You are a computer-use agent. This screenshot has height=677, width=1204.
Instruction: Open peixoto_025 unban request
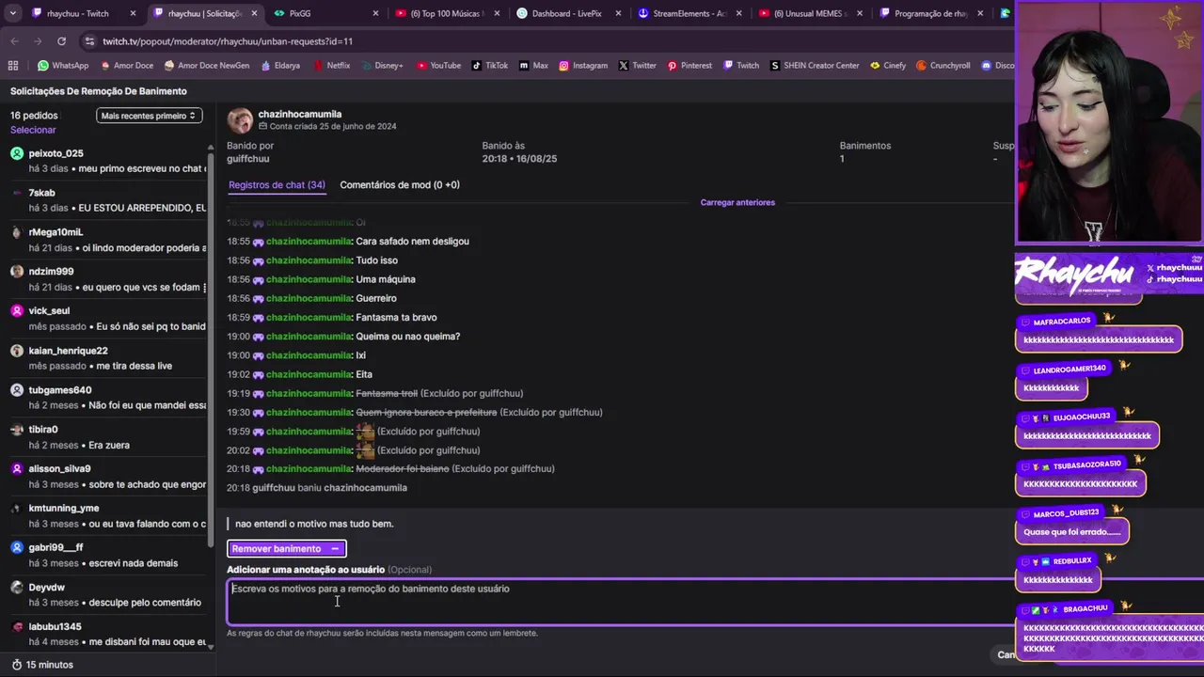coord(108,161)
